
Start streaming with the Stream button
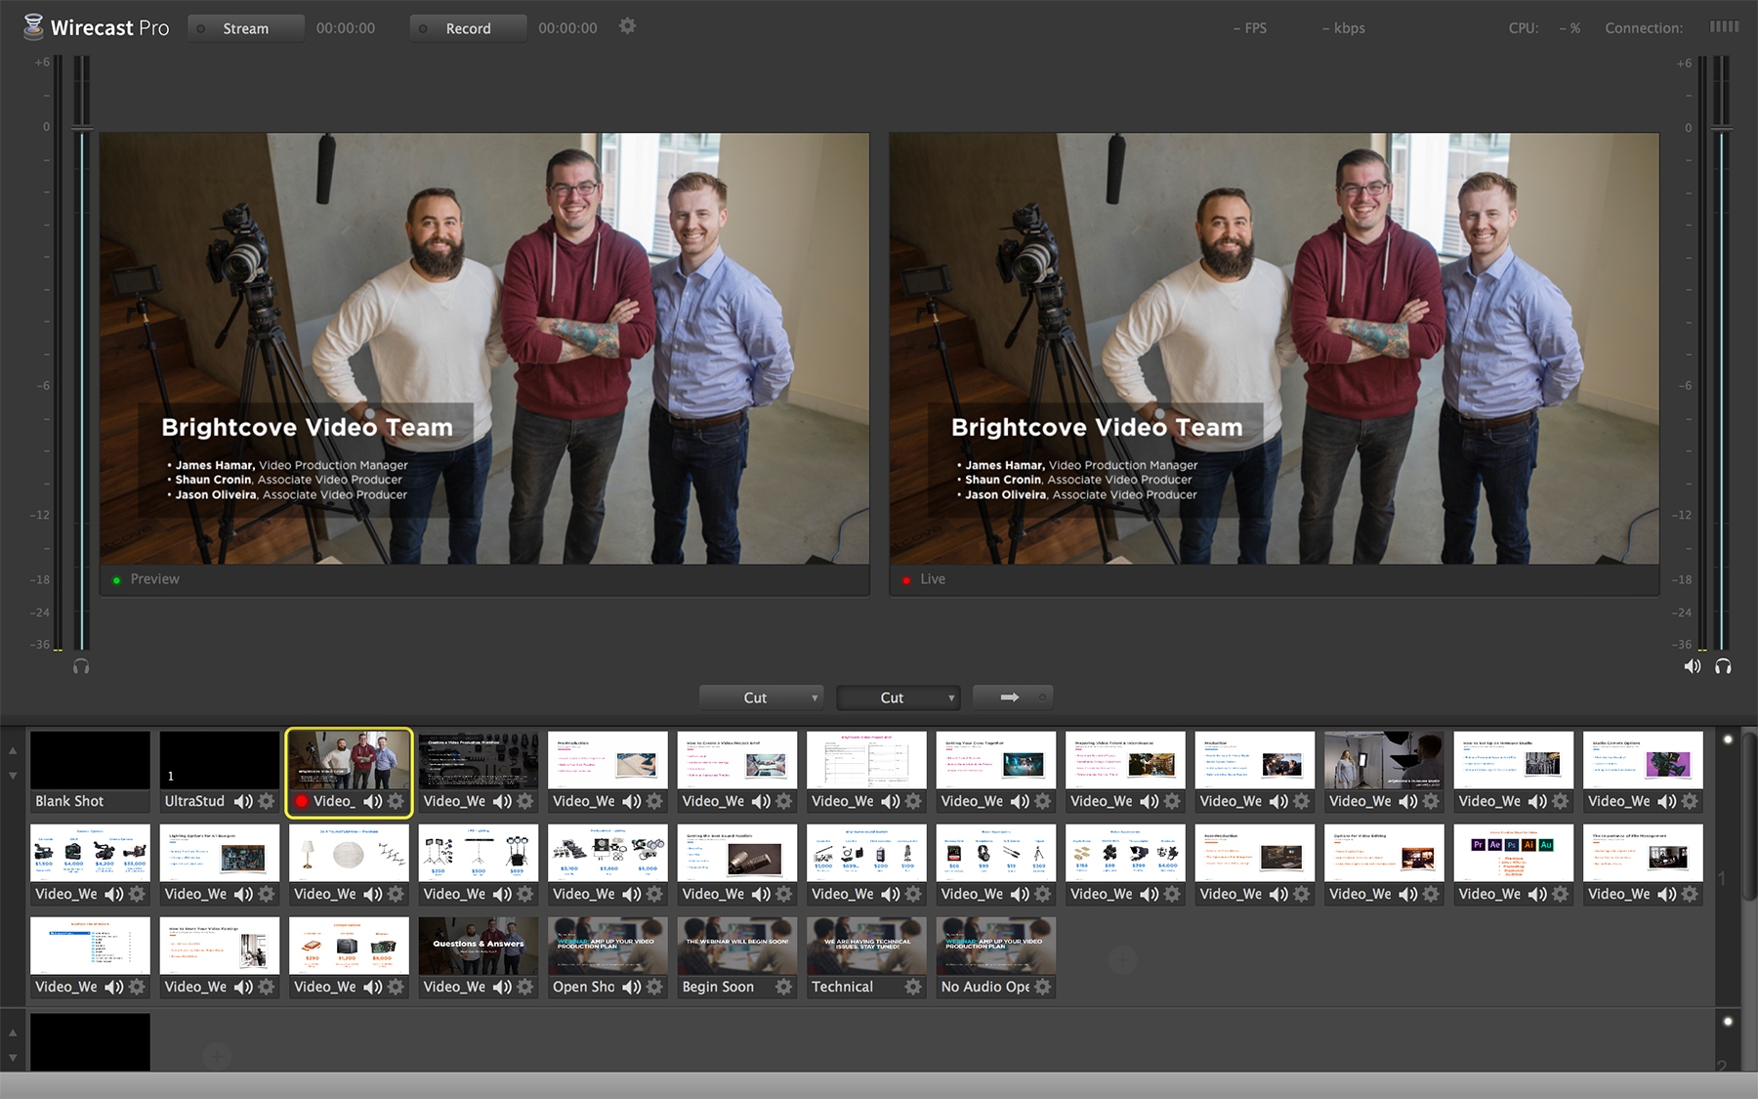tap(245, 28)
